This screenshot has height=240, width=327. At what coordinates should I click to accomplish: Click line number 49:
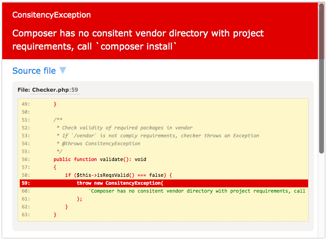[26, 104]
